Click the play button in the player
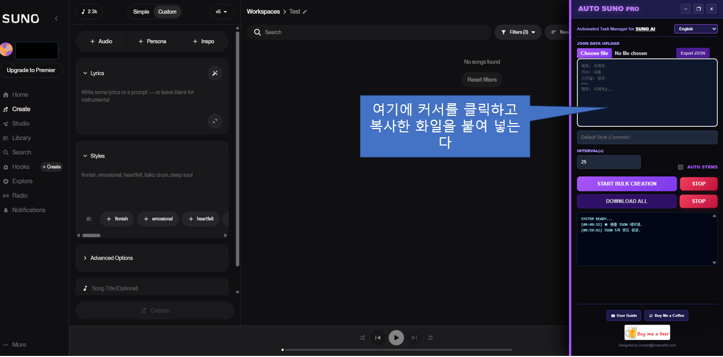This screenshot has width=723, height=357. 396,338
